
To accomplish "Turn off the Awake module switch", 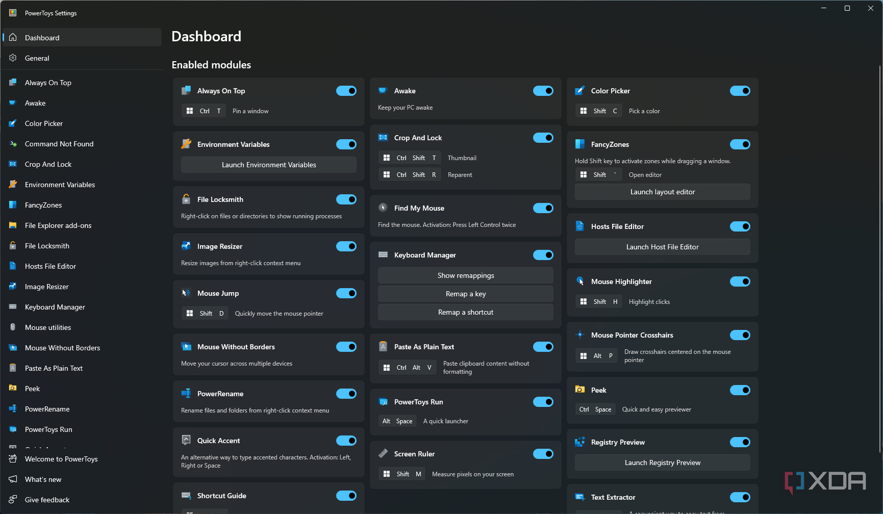I will [x=543, y=91].
